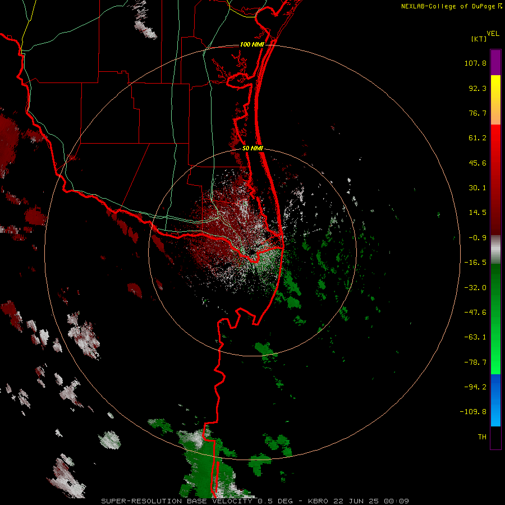Image resolution: width=505 pixels, height=505 pixels.
Task: Select the 14.5 legend value
Action: pos(478,213)
